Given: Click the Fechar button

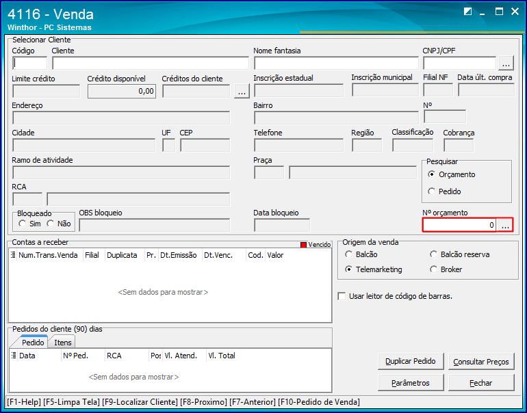Looking at the screenshot, I should click(x=481, y=383).
